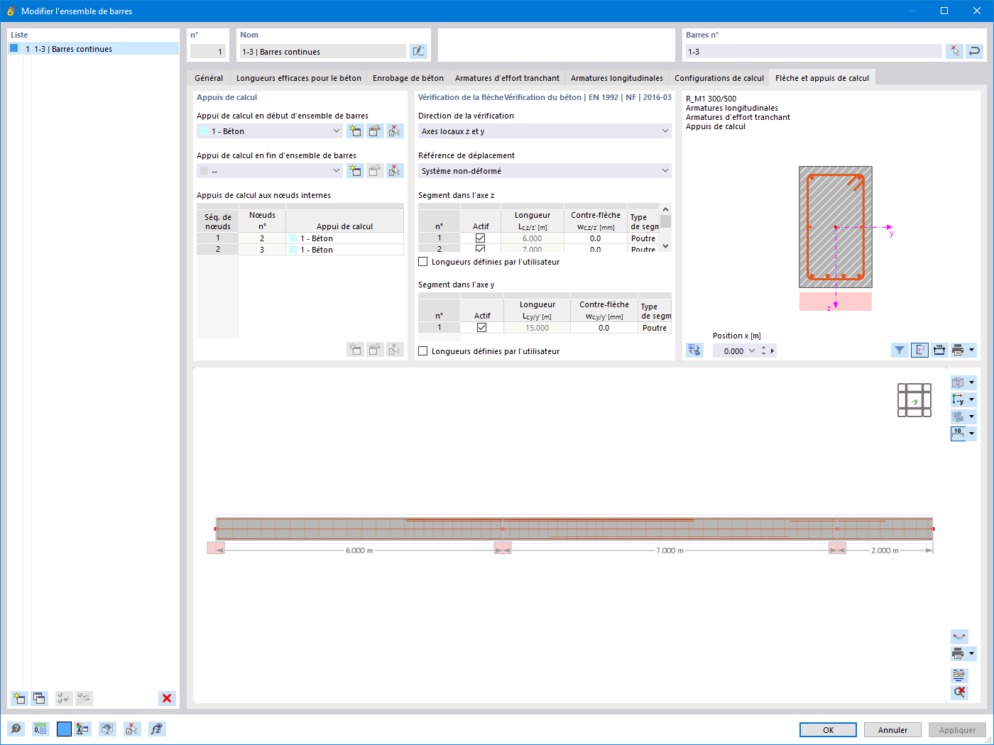This screenshot has height=745, width=994.
Task: Click the color-by-name display icon in bottom toolbar
Action: coord(82,729)
